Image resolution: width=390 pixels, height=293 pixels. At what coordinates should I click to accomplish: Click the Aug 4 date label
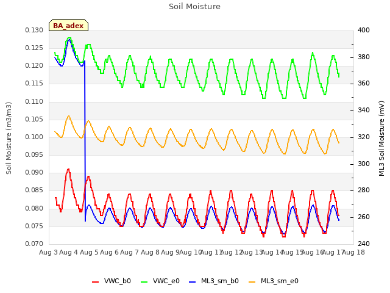[x=69, y=252]
